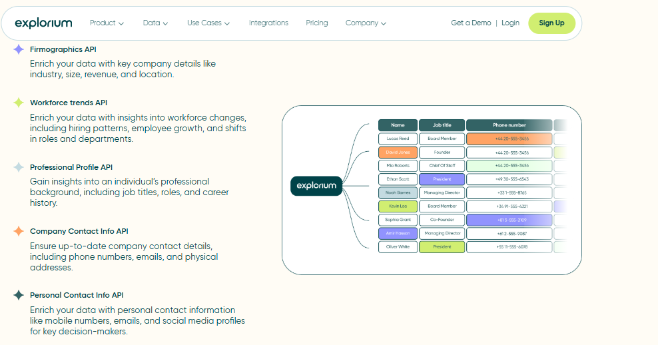Open the Data menu

point(155,23)
